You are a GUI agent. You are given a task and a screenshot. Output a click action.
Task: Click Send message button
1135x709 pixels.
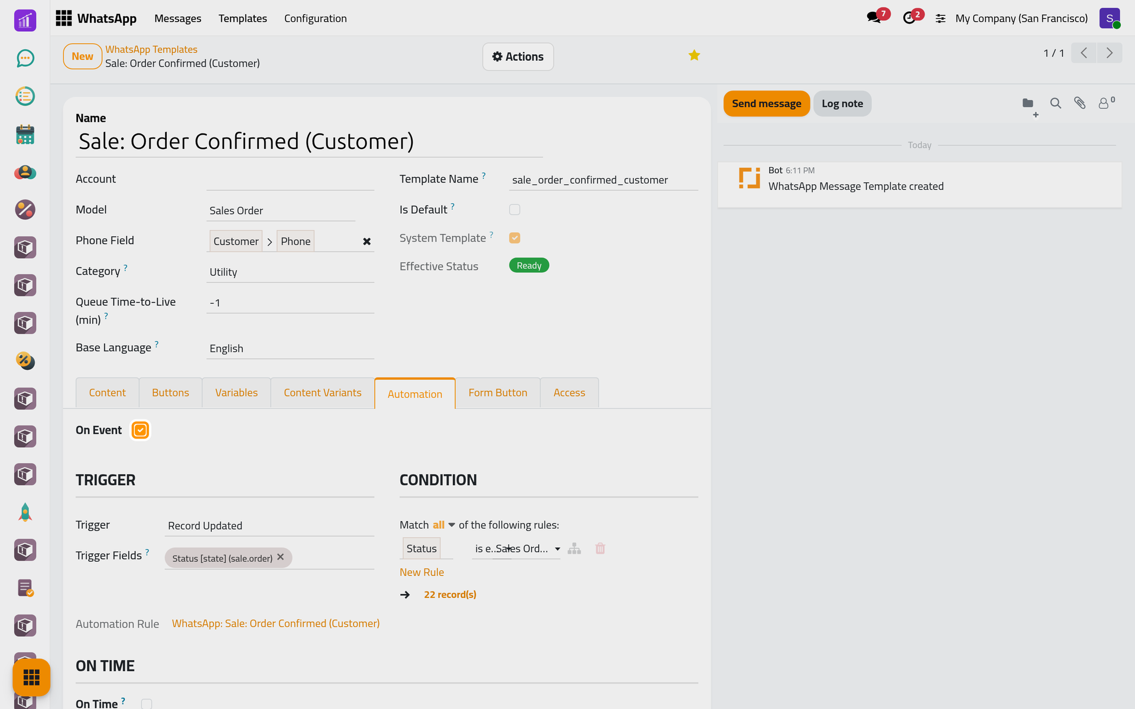coord(766,103)
